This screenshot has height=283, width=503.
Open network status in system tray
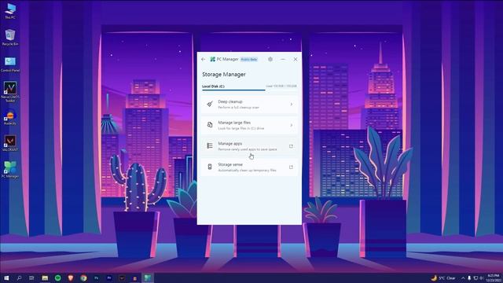(475, 277)
